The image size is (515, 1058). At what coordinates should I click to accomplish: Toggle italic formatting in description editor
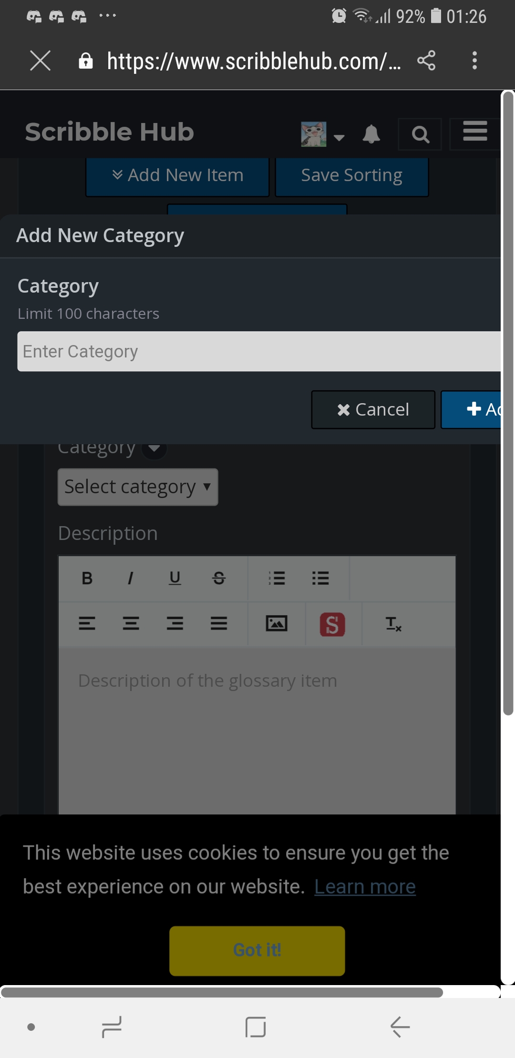point(131,578)
